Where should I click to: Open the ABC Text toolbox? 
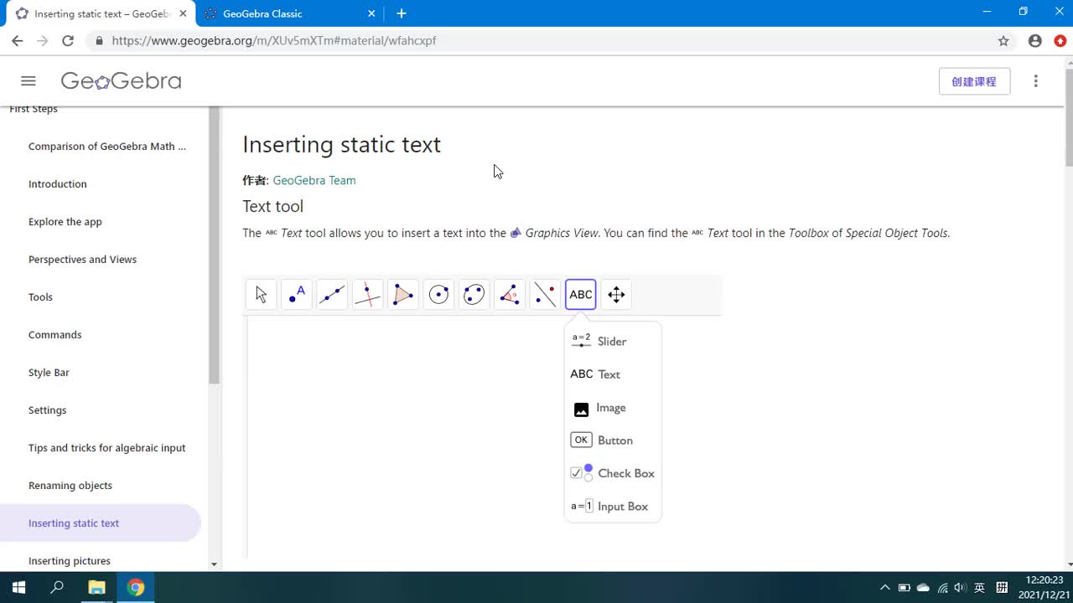[x=581, y=295]
